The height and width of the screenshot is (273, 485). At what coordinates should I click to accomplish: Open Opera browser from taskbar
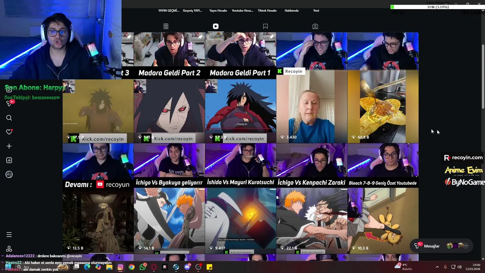154,267
